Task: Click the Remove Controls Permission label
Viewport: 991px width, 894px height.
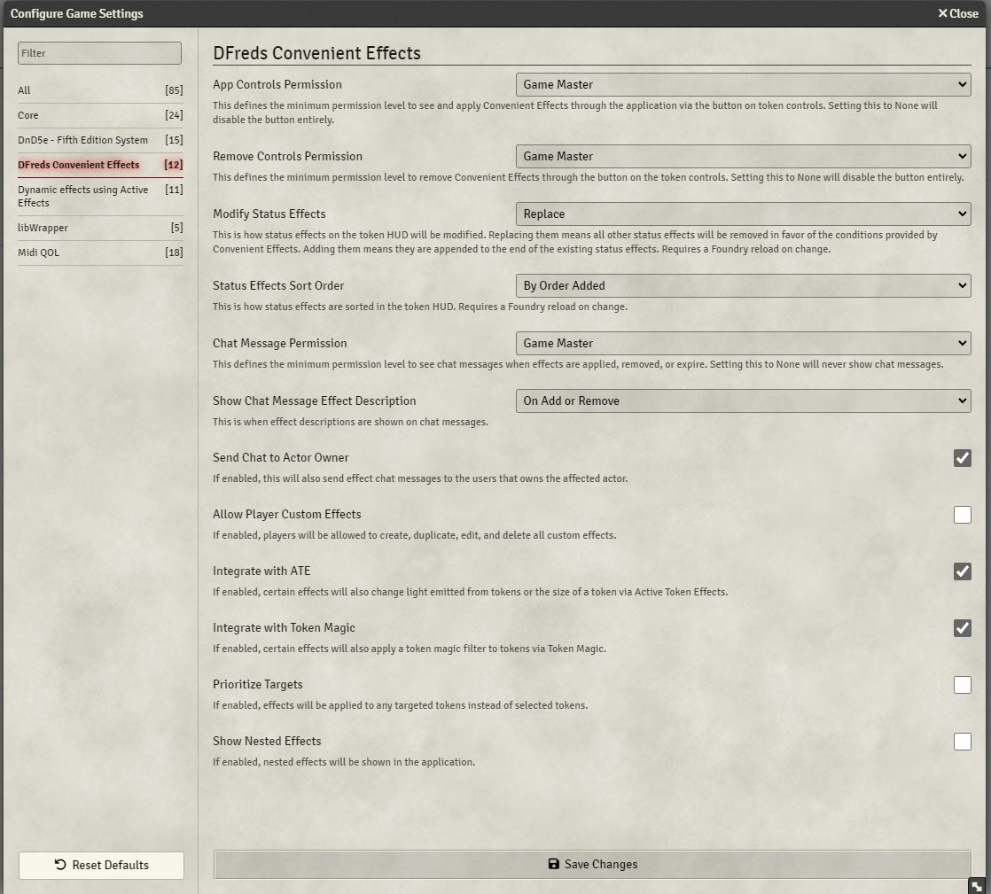Action: (x=287, y=156)
